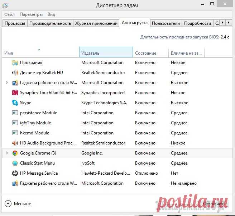Select the Classic Start Menu entry

click(37, 163)
